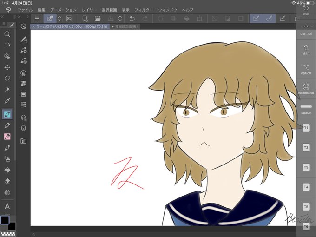Select the Eyedropper tool
Image resolution: width=316 pixels, height=237 pixels.
coord(7,100)
